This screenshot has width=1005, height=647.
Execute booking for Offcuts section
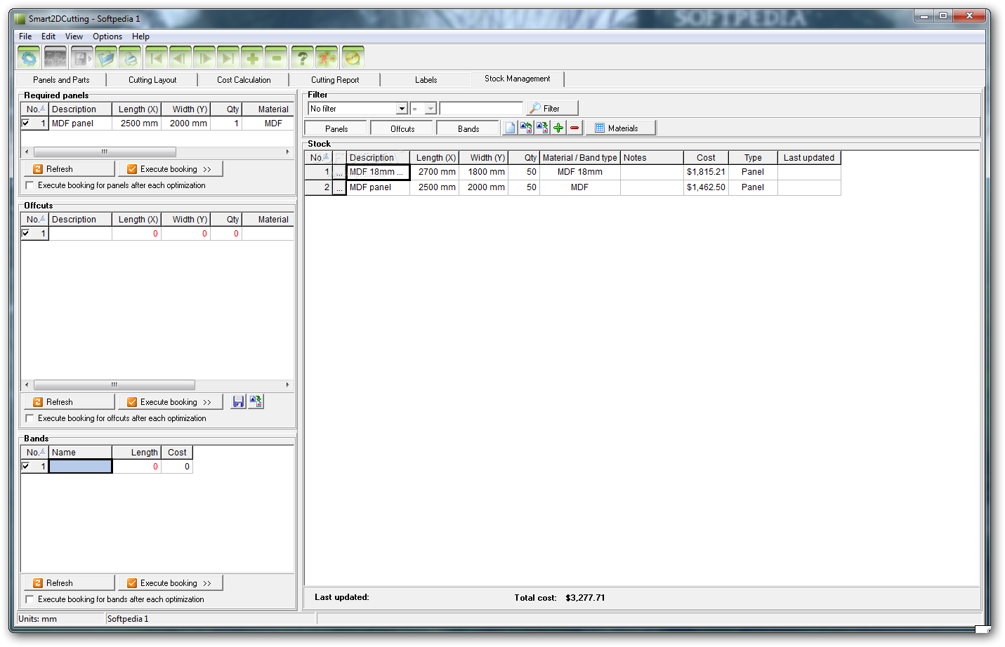coord(170,402)
